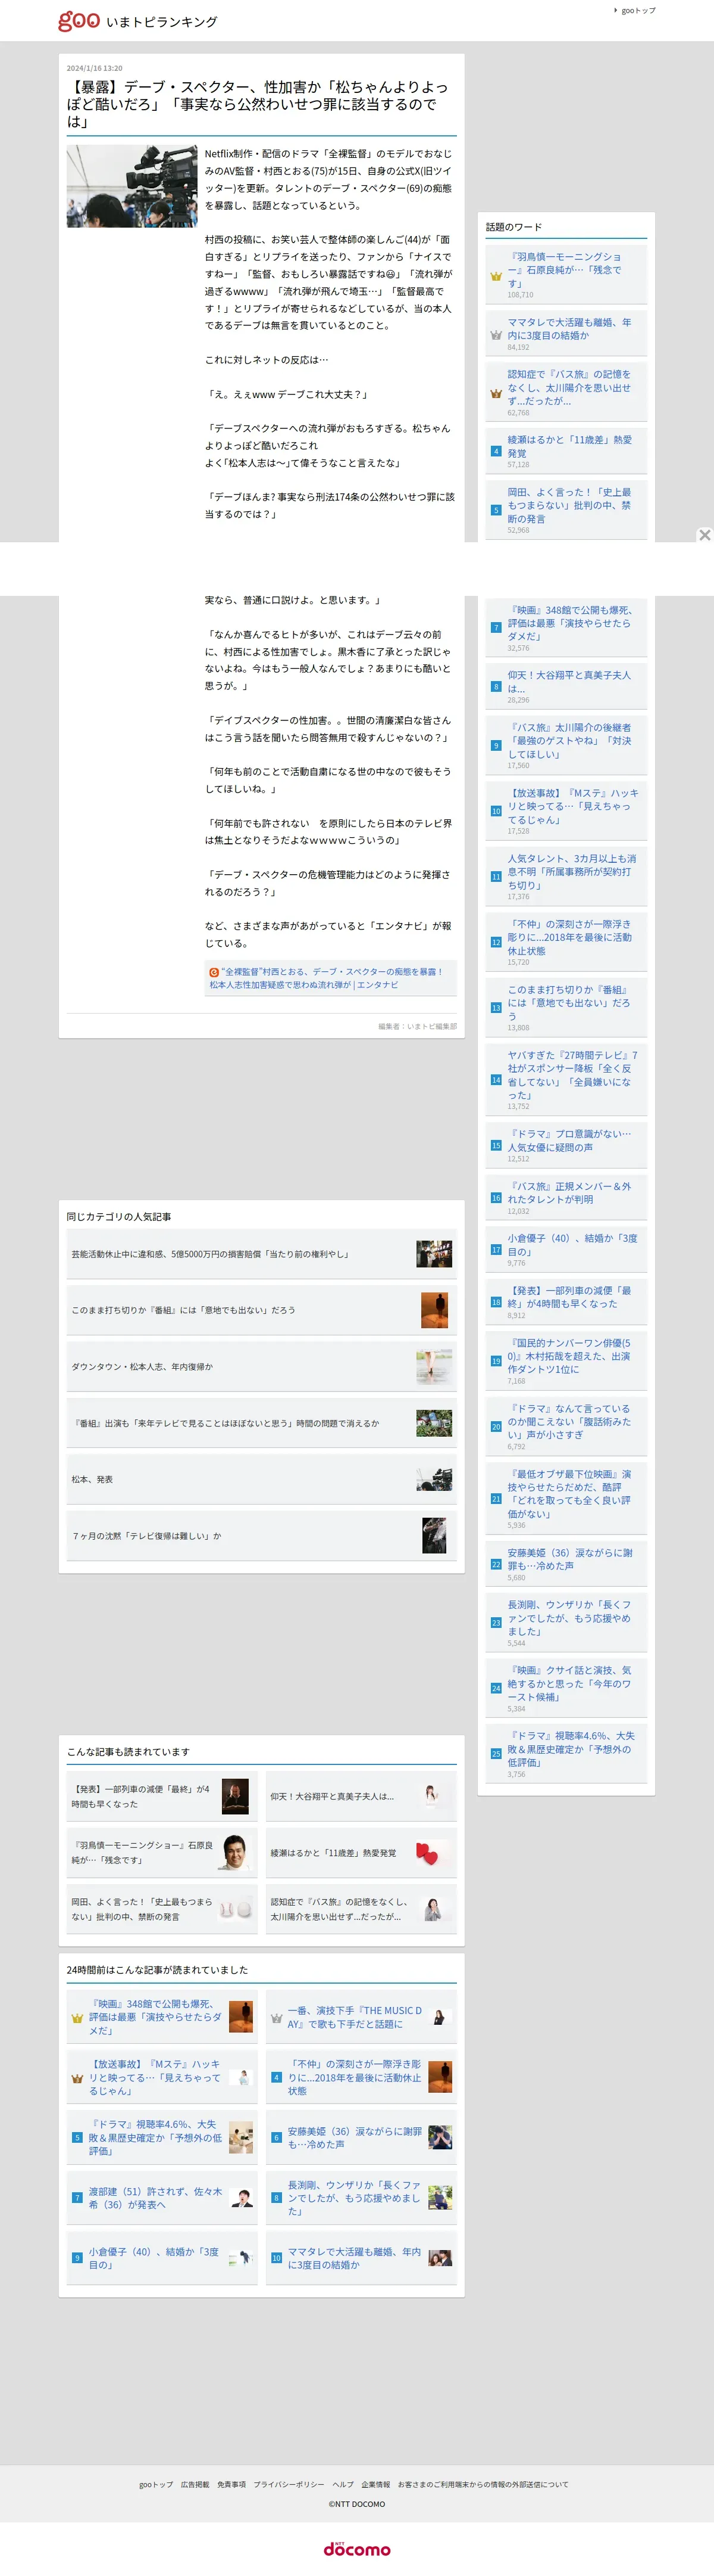Open 24-hour card 【放送事故】『Mステ』ハッキリ
The height and width of the screenshot is (2576, 714).
(162, 2078)
